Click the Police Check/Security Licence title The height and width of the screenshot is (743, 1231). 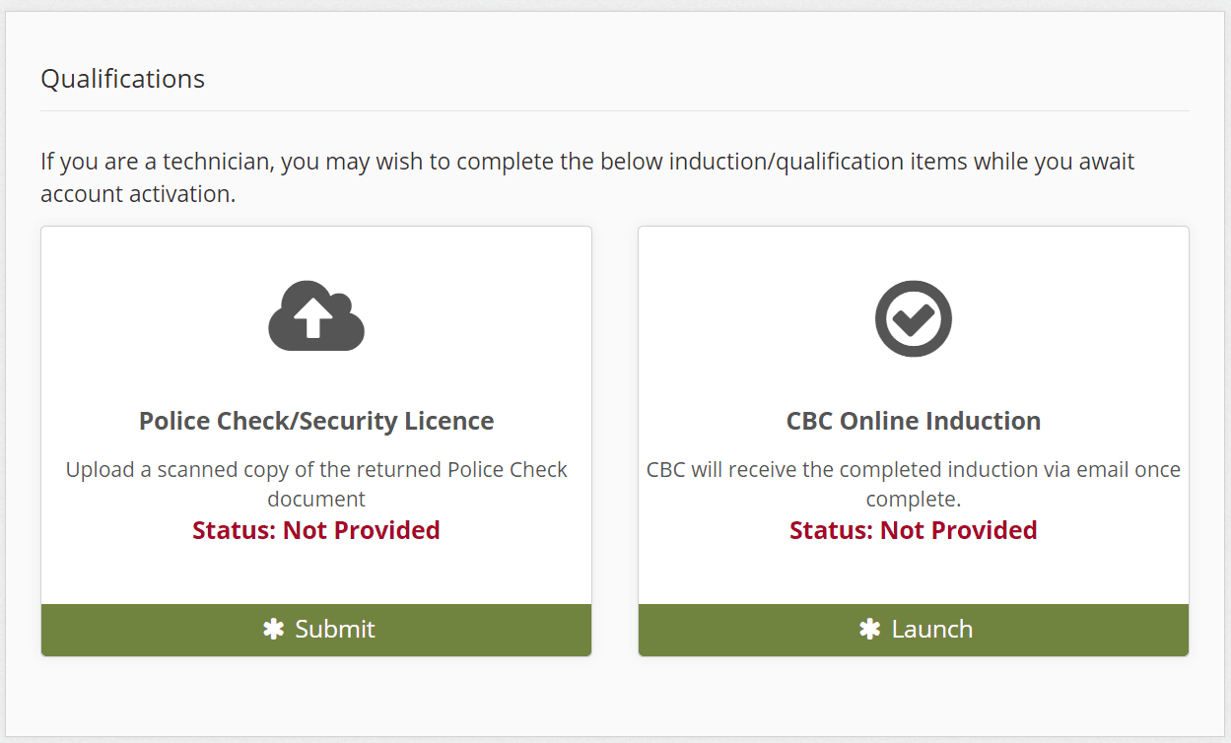click(x=315, y=420)
